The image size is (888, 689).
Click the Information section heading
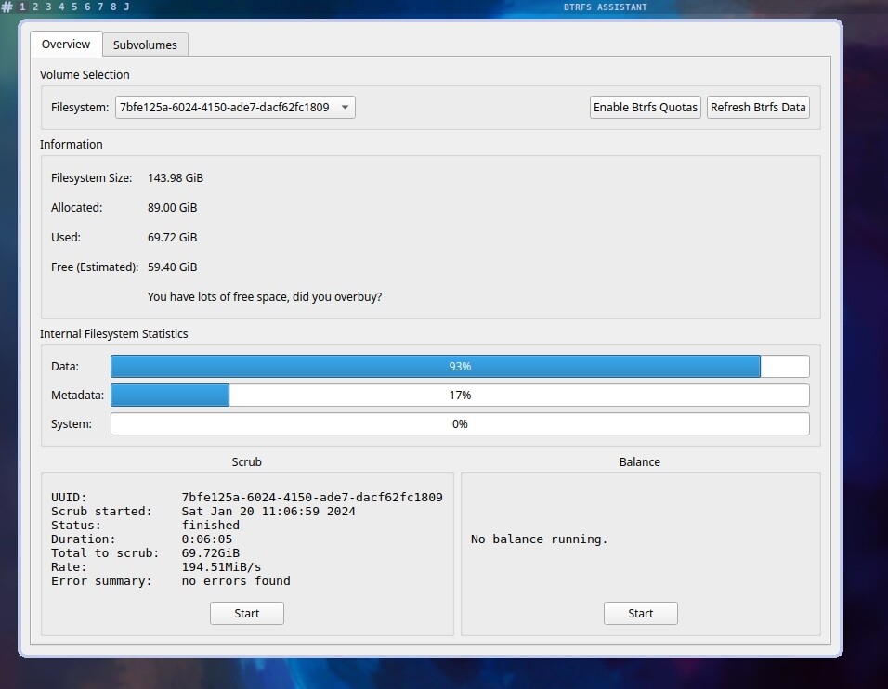[x=72, y=144]
